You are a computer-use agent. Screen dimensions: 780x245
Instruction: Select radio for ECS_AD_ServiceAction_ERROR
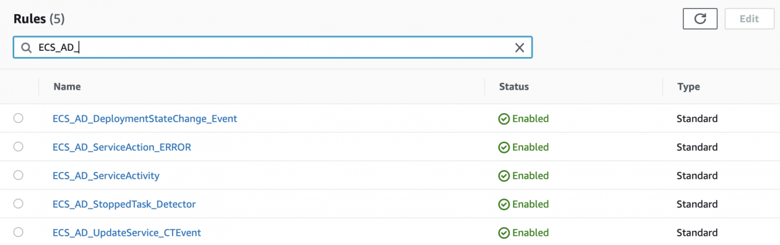click(18, 147)
